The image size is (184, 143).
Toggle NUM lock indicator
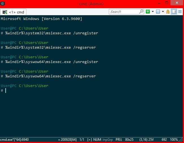97,140
